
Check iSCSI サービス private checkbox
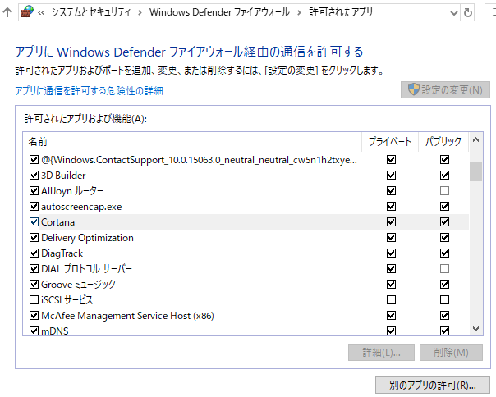click(x=391, y=299)
